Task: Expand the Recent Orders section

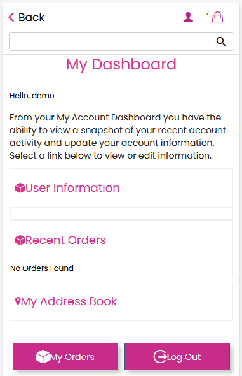Action: 65,240
